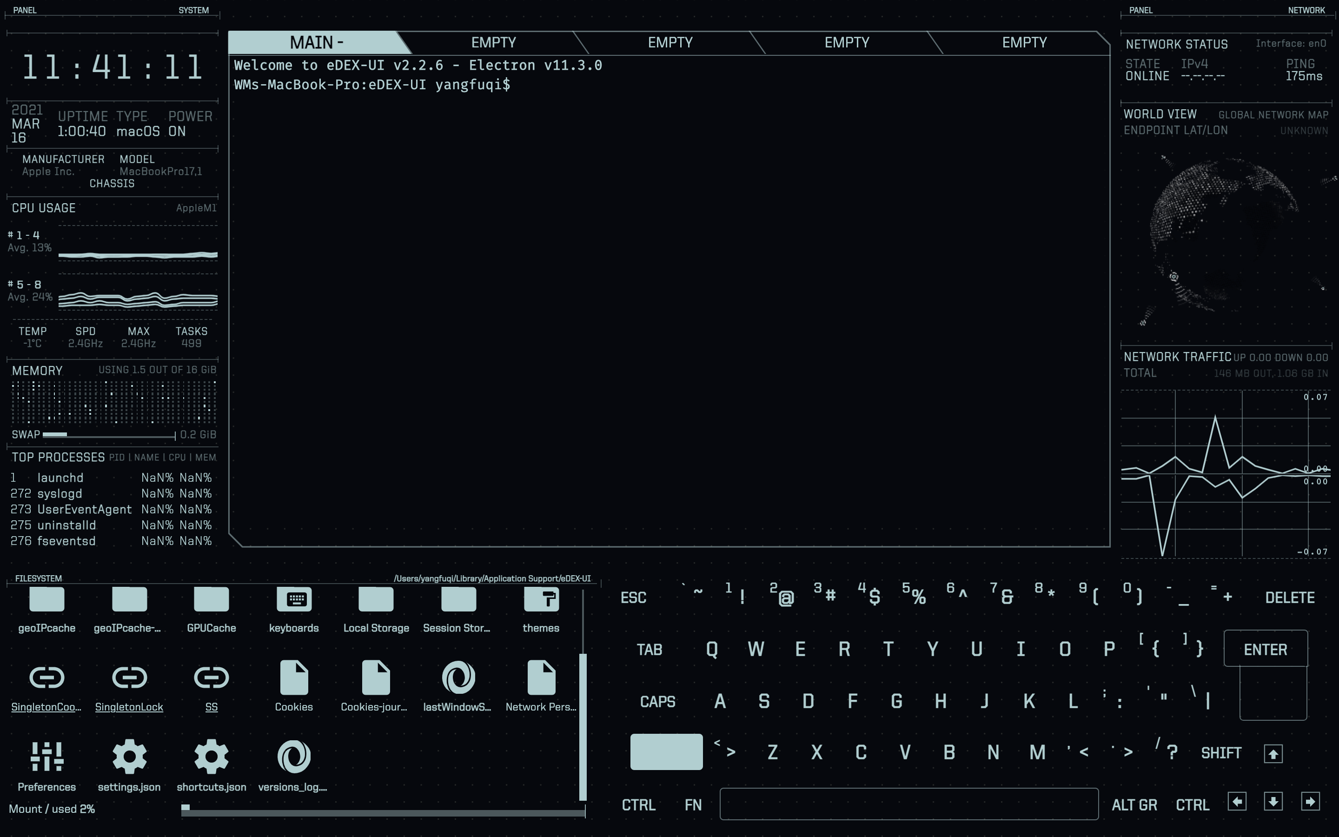Image resolution: width=1339 pixels, height=837 pixels.
Task: Open the themes folder
Action: (x=541, y=599)
